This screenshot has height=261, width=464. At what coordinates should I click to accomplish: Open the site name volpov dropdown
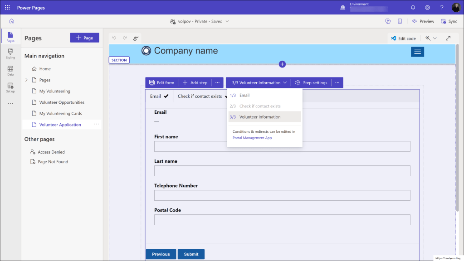200,21
